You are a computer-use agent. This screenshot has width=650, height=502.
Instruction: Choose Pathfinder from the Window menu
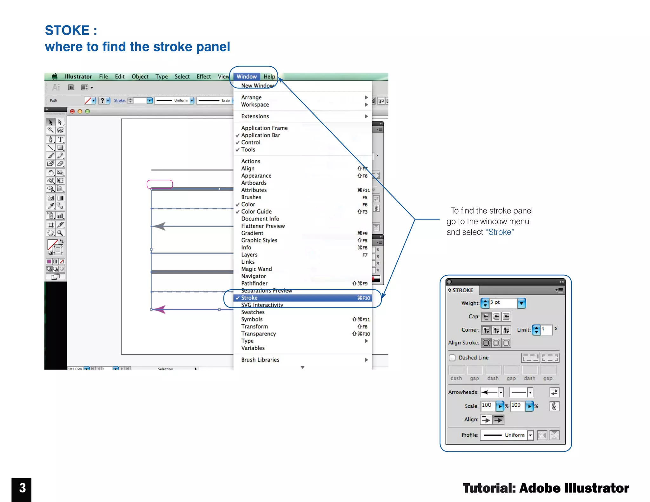click(302, 283)
